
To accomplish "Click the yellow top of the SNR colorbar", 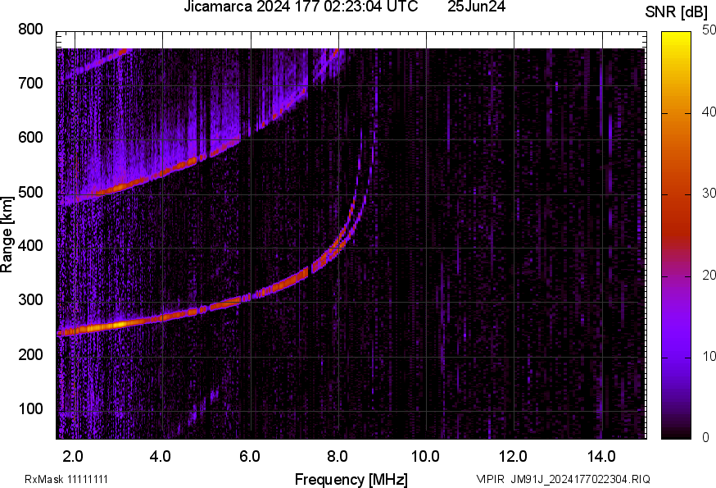I will 677,37.
